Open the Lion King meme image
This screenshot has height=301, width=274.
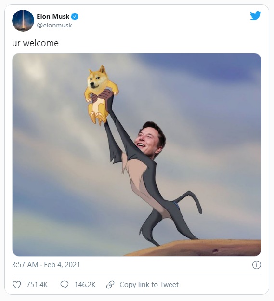(x=137, y=155)
